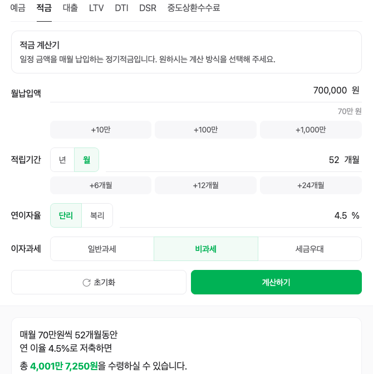Open the 중도상환수수료 tab
The width and height of the screenshot is (373, 374).
click(194, 8)
